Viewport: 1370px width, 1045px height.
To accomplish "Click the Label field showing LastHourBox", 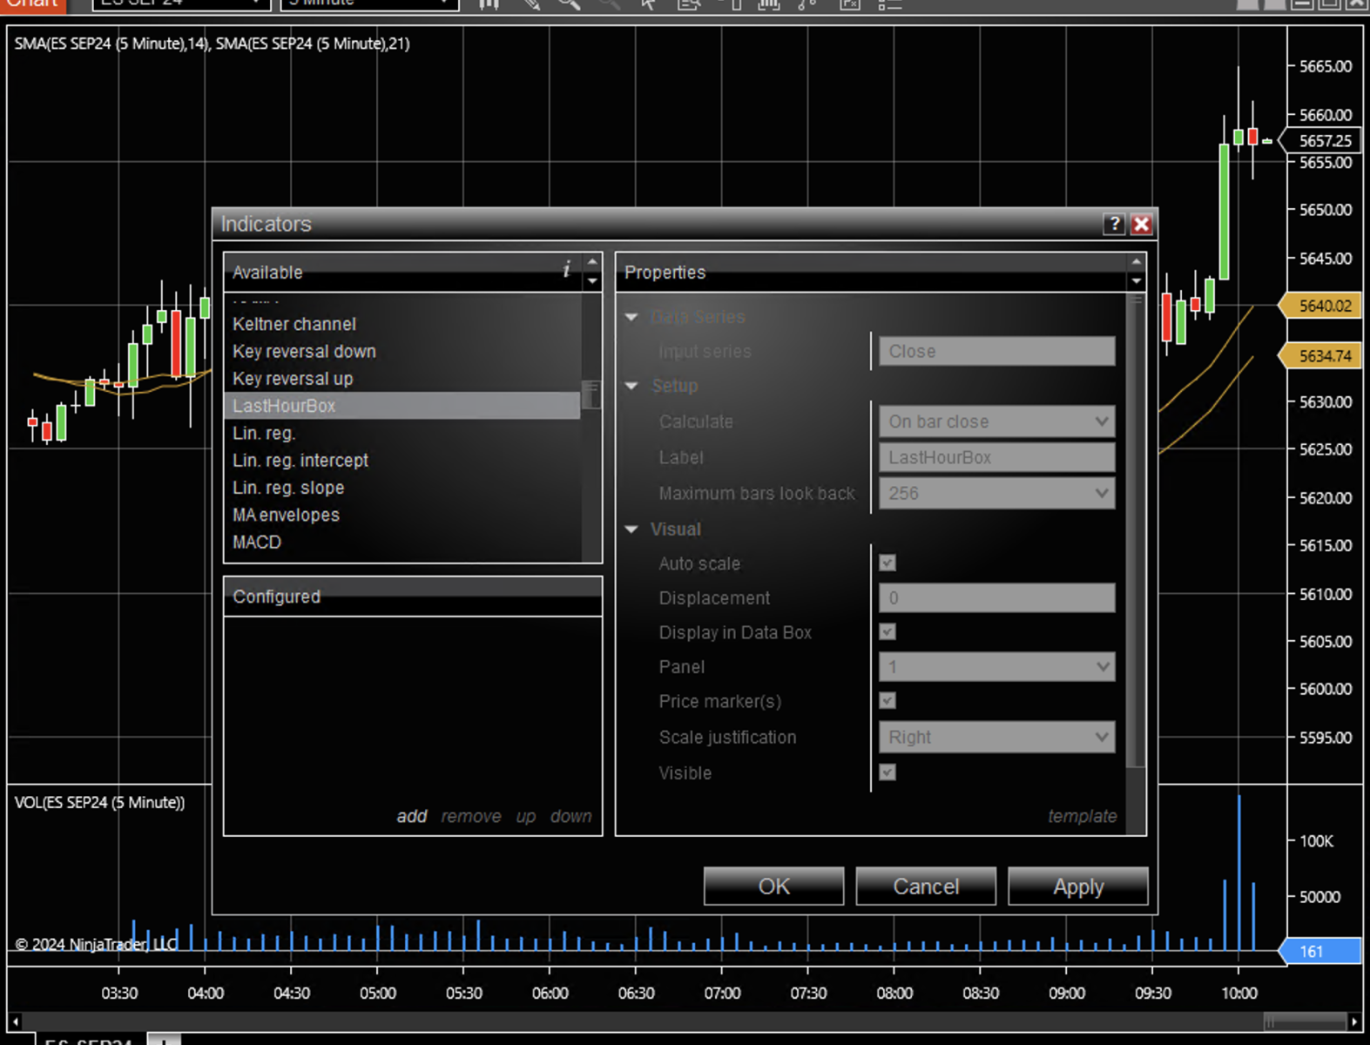I will pos(996,457).
